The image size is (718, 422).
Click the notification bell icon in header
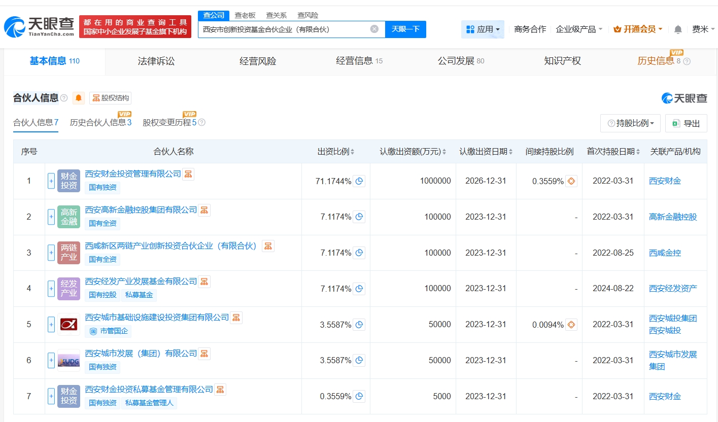click(x=678, y=29)
